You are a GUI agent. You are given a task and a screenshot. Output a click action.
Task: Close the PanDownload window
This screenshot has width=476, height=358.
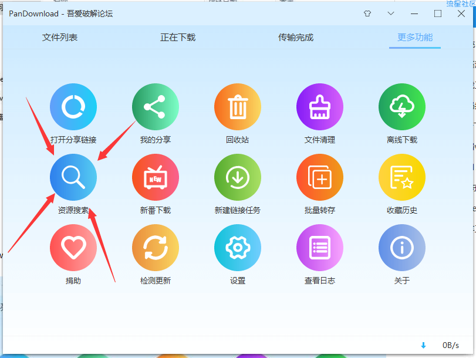click(x=461, y=13)
